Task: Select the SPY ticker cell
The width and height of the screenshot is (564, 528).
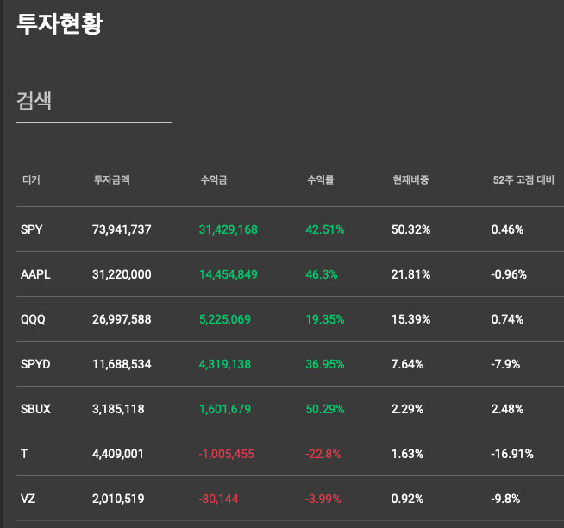Action: [x=32, y=229]
